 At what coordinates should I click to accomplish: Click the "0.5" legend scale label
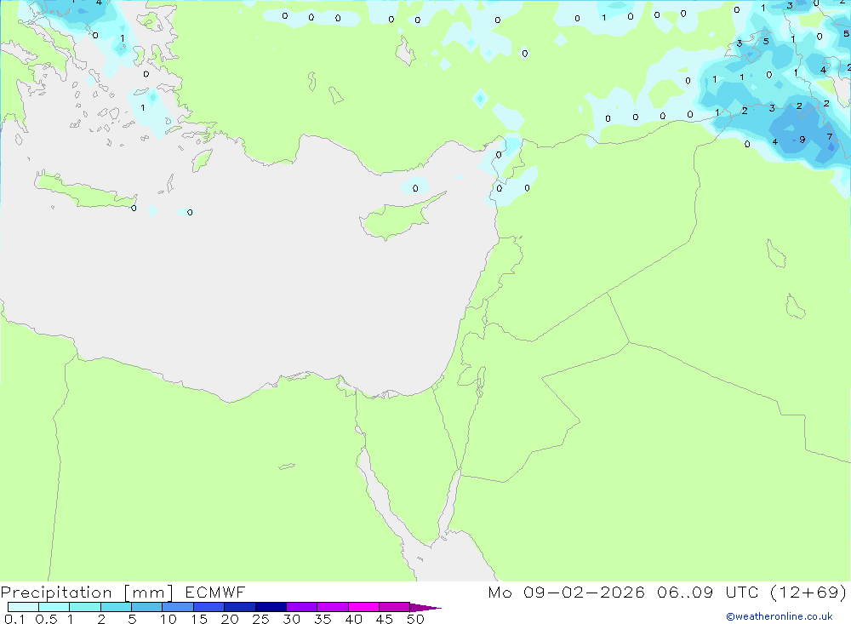click(x=46, y=619)
